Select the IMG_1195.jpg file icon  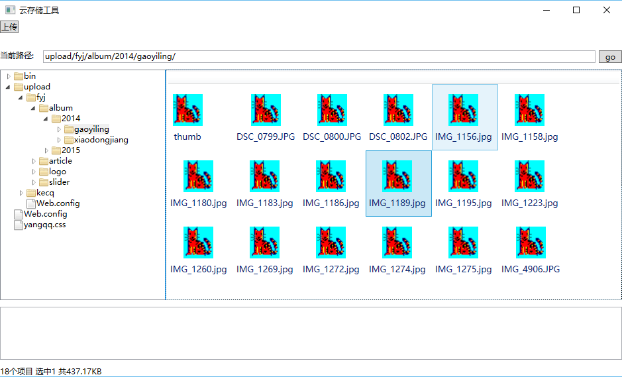click(463, 176)
